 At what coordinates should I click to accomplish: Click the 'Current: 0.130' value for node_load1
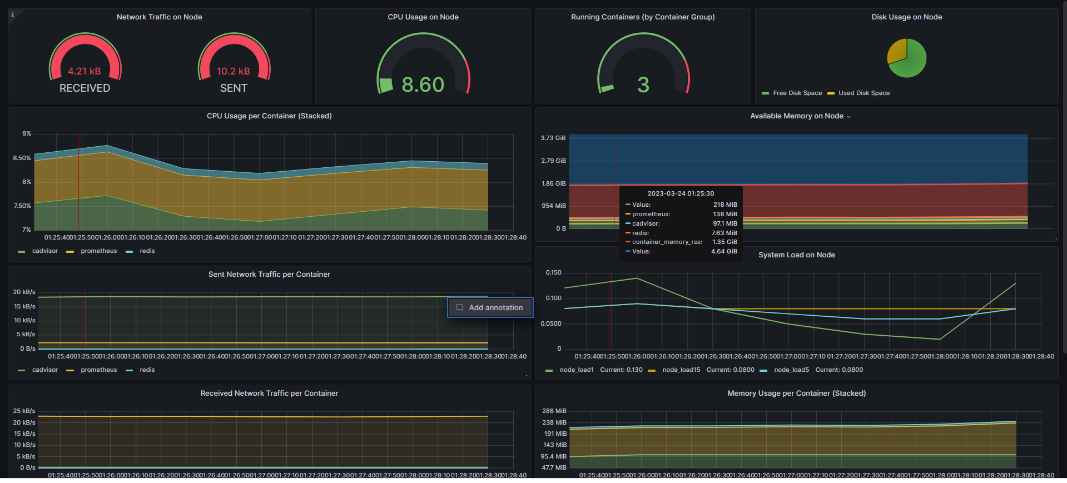coord(621,370)
